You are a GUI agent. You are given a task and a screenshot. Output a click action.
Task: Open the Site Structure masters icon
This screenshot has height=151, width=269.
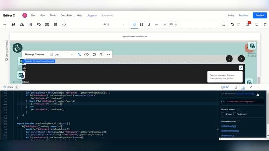pyautogui.click(x=21, y=24)
